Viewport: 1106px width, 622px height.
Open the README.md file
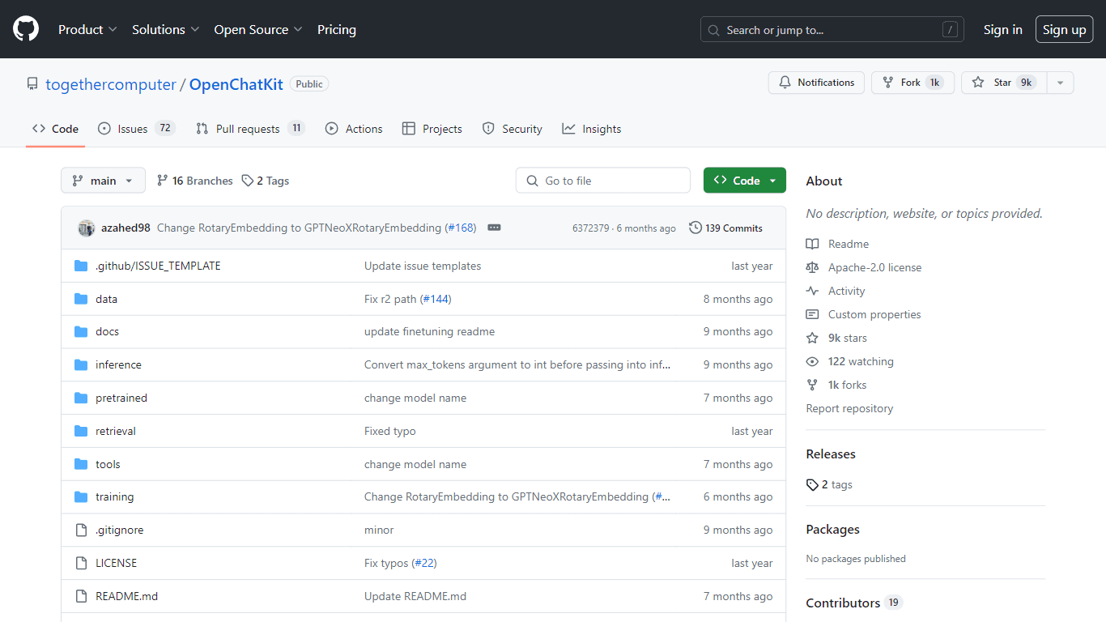click(126, 596)
